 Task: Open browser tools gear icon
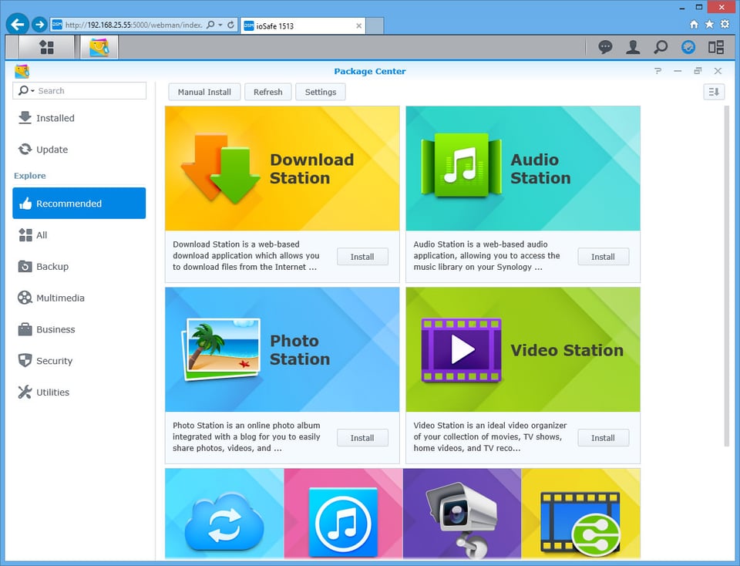pos(725,24)
